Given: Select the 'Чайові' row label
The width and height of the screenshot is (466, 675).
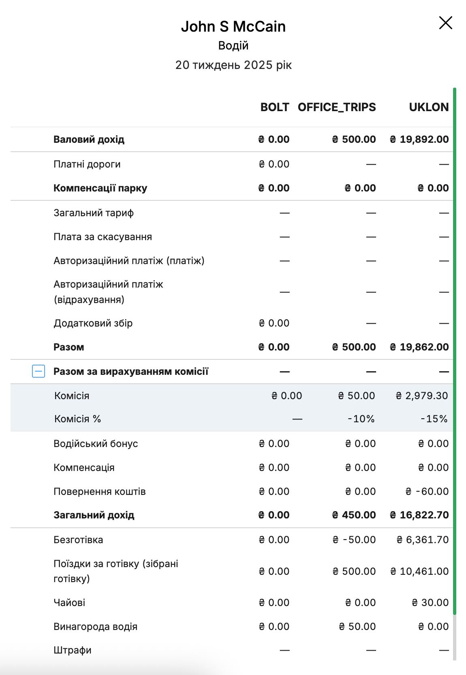Looking at the screenshot, I should 69,603.
